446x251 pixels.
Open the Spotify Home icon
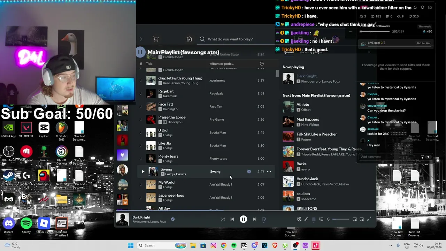(189, 39)
